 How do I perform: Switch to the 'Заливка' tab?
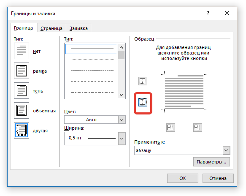click(78, 28)
